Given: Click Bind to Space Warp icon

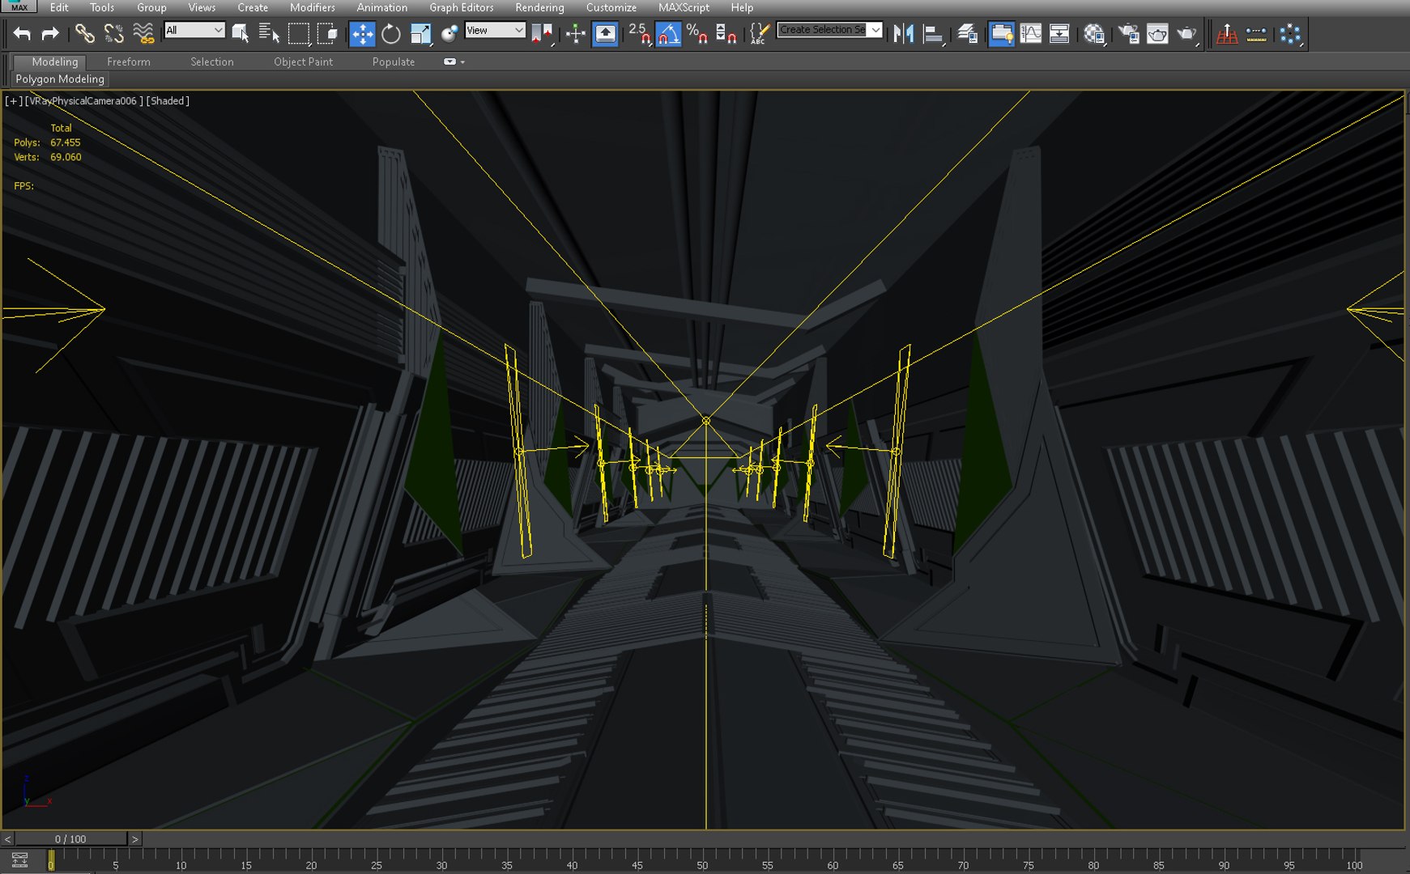Looking at the screenshot, I should click(143, 34).
